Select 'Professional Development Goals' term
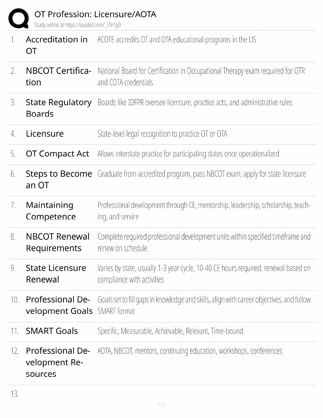 [59, 305]
